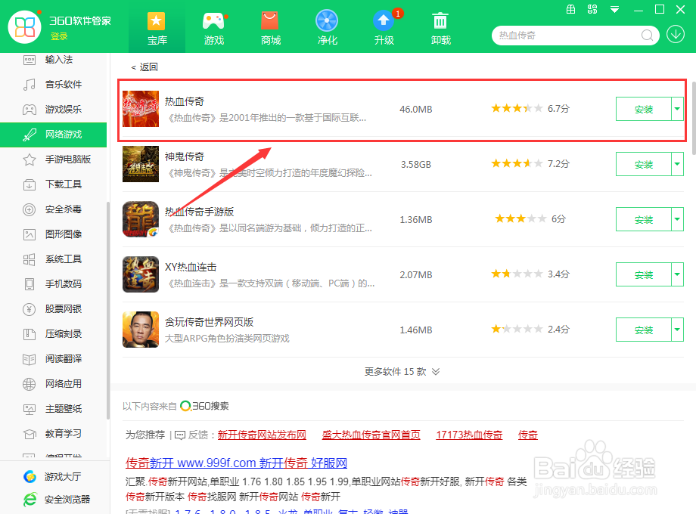Expand install options arrow for 热血传奇
Image resolution: width=696 pixels, height=514 pixels.
[x=677, y=109]
